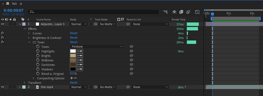Click the Highlights stopwatch icon
Image resolution: width=263 pixels, height=96 pixels.
[x=38, y=51]
